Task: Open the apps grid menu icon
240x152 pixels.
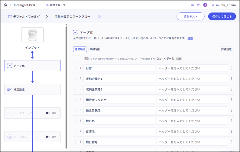Action: point(192,5)
